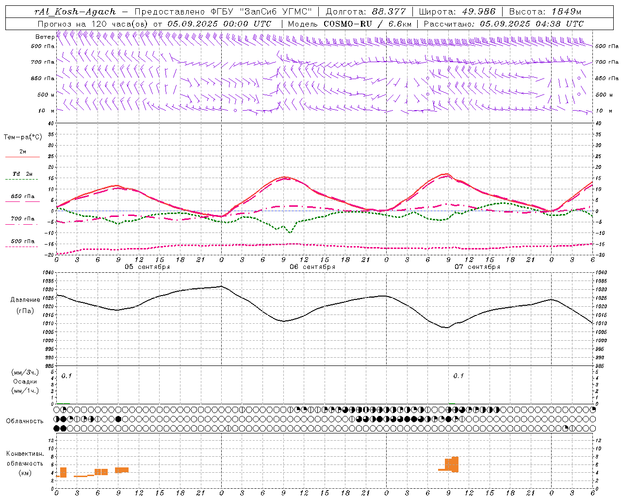Click the 'Рассчитано: 05.09.2025 04:38 UTC' timestamp
Viewport: 621px width, 497px height.
[504, 24]
